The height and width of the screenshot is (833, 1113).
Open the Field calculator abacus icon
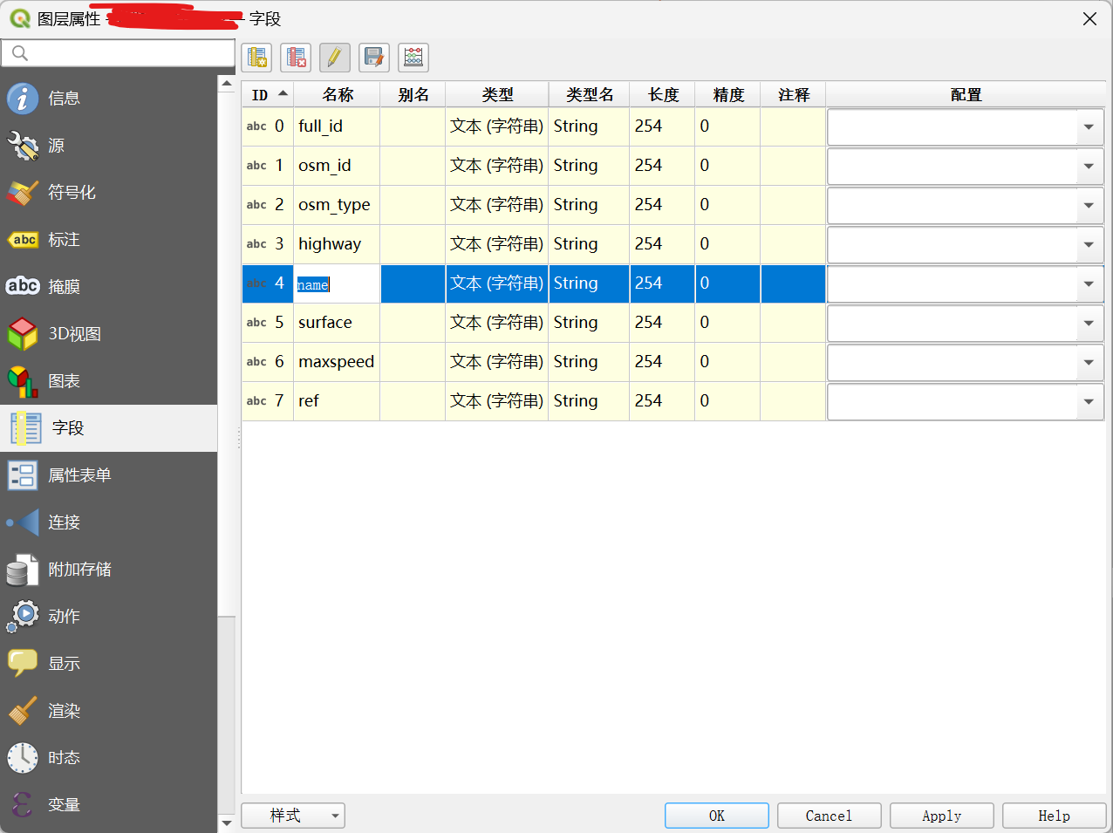pos(413,58)
